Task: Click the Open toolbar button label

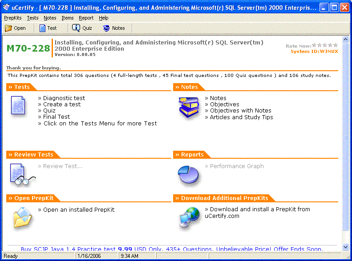Action: point(20,28)
